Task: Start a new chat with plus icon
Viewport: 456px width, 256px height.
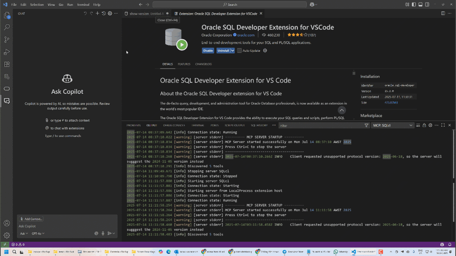Action: click(x=98, y=13)
